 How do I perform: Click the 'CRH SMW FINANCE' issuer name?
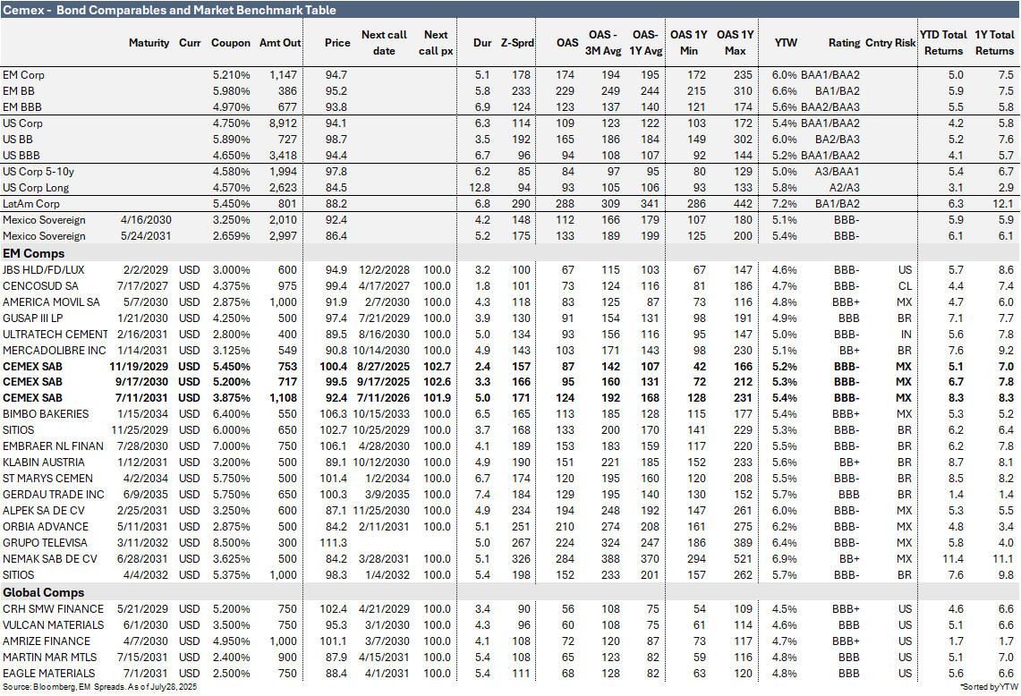(54, 608)
